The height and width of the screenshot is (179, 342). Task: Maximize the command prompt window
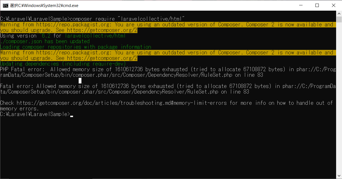317,5
